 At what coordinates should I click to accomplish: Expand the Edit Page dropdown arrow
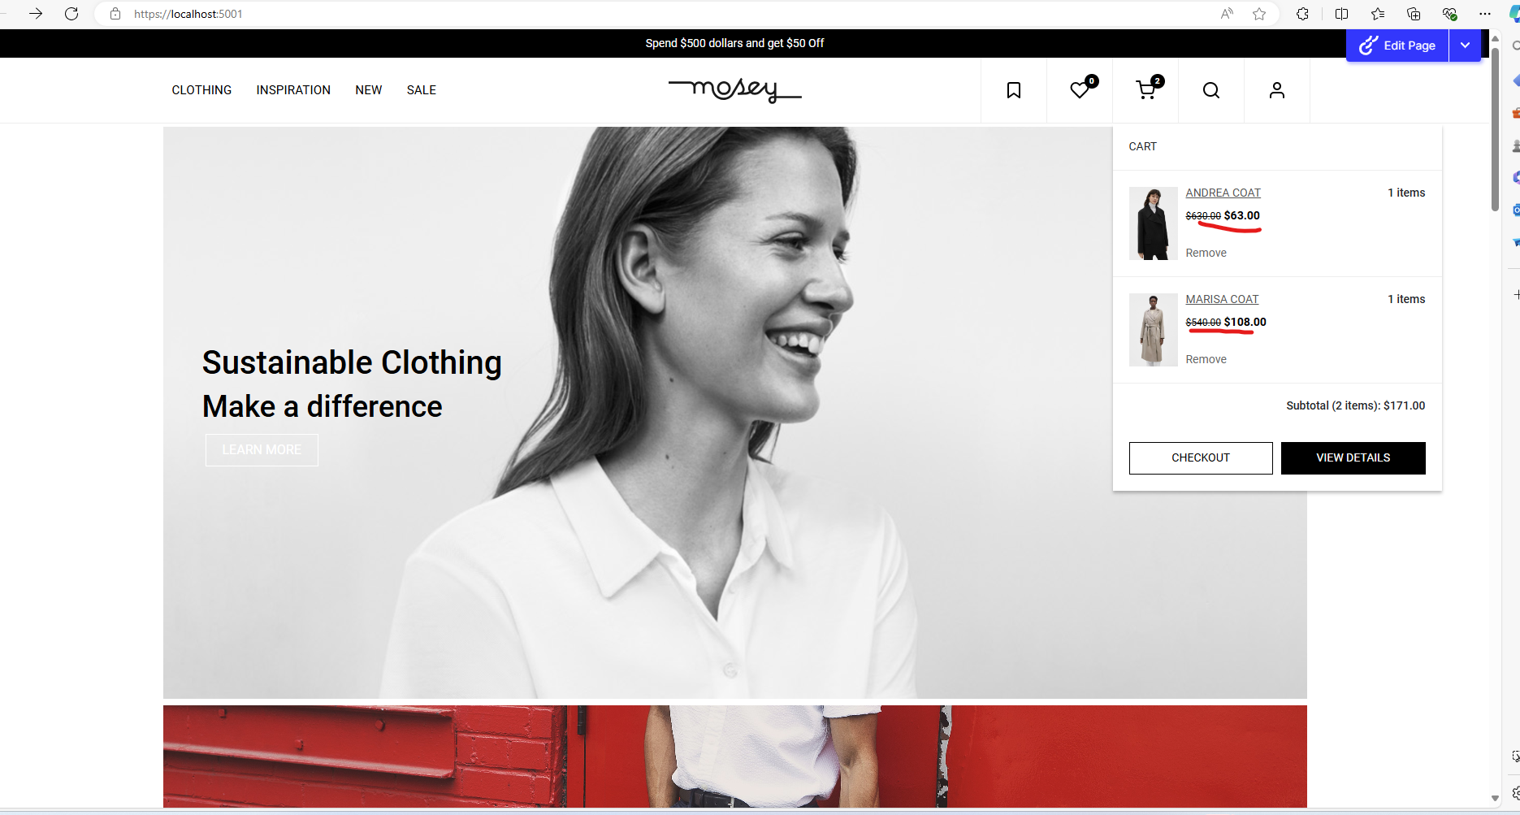coord(1465,46)
